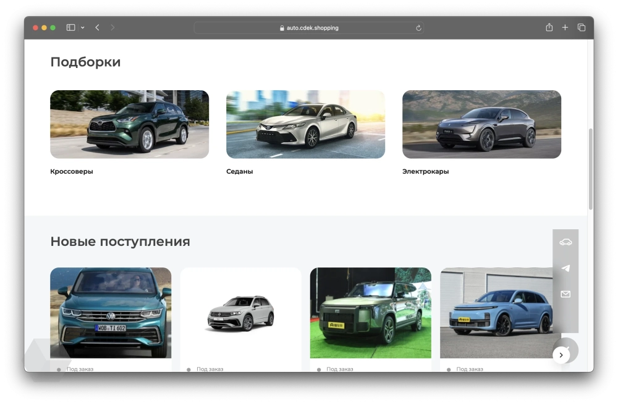
Task: Toggle the Safari sidebar icon
Action: (70, 28)
